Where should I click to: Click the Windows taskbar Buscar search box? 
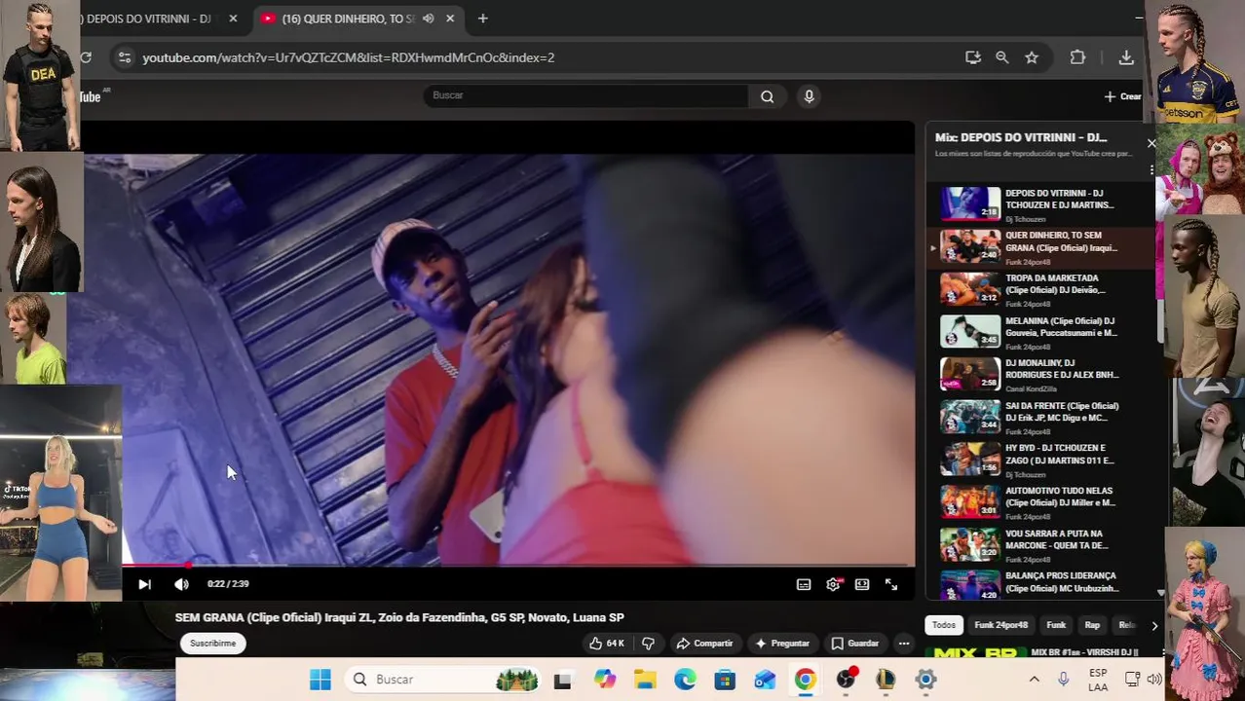pyautogui.click(x=444, y=680)
